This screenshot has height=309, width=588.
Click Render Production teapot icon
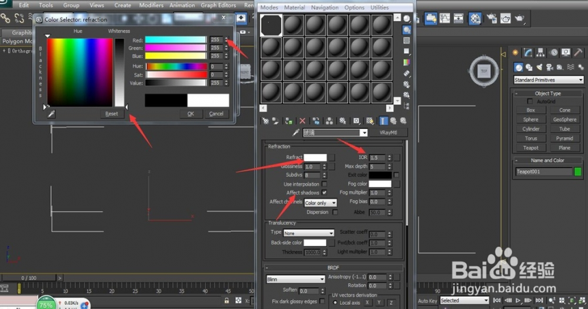pos(520,18)
